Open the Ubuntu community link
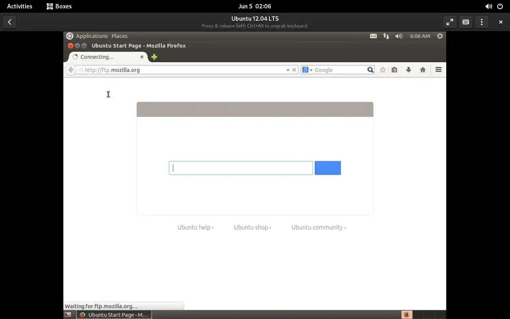 [x=318, y=227]
